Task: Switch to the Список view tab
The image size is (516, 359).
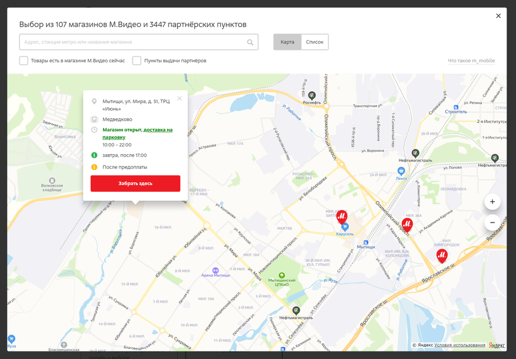Action: tap(315, 42)
